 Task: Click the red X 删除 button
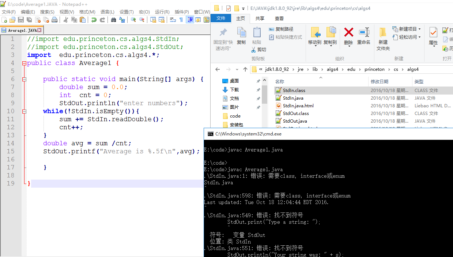pyautogui.click(x=348, y=37)
